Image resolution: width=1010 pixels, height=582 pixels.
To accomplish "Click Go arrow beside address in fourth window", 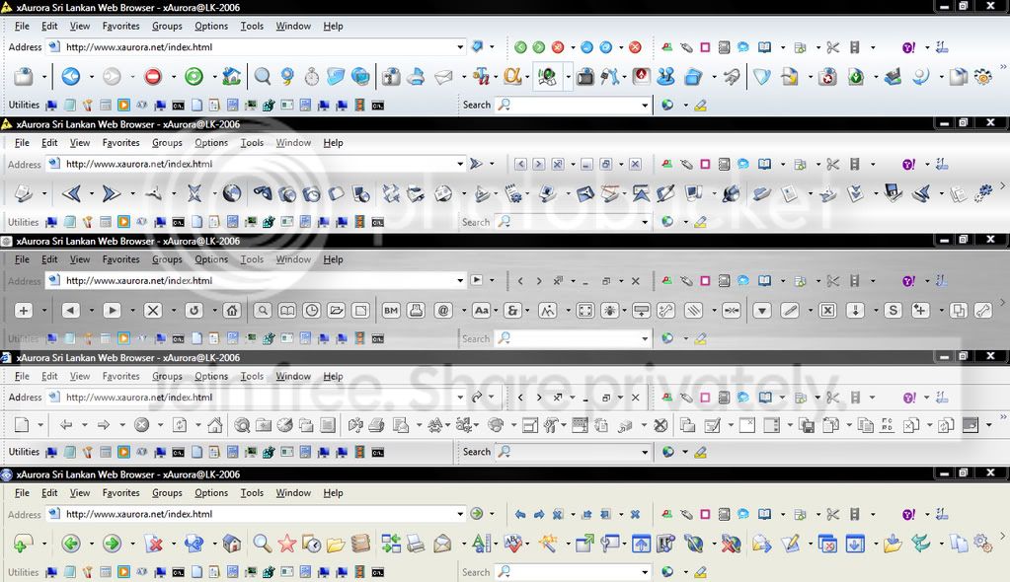I will (477, 398).
